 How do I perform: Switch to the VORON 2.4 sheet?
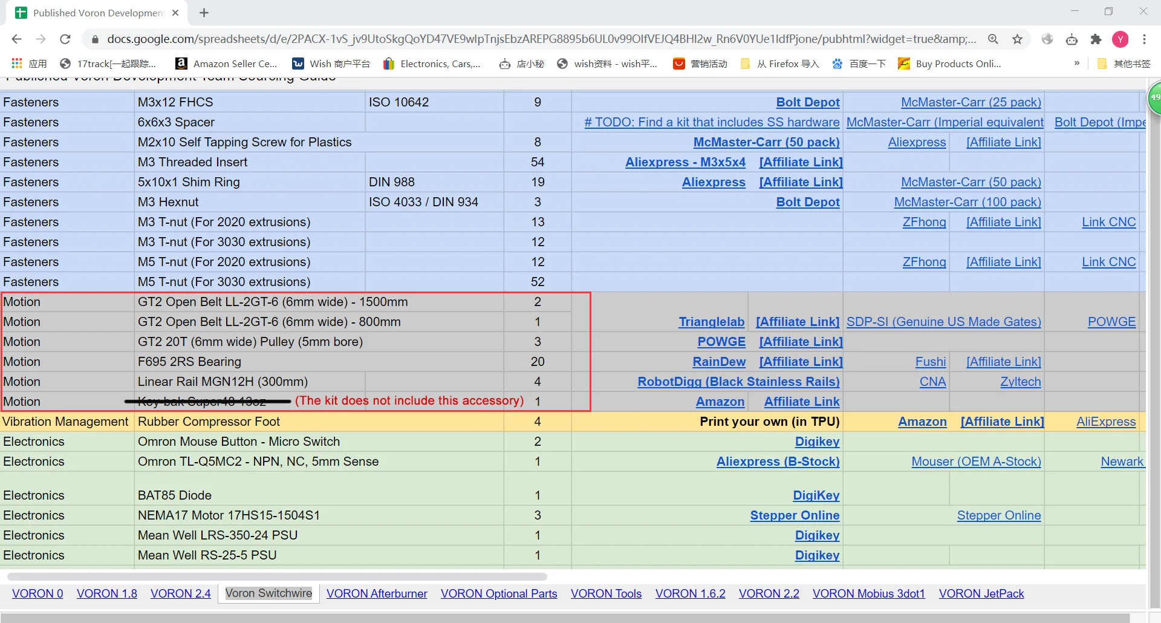(x=181, y=593)
